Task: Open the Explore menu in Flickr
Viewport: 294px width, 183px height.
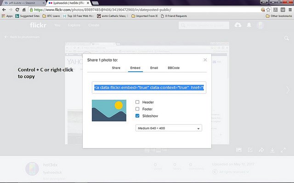Action: (74, 25)
